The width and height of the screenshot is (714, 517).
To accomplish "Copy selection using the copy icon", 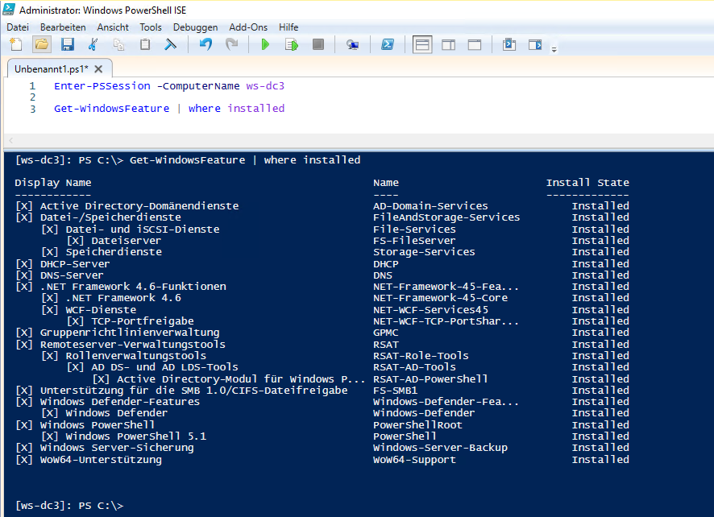I will 118,44.
